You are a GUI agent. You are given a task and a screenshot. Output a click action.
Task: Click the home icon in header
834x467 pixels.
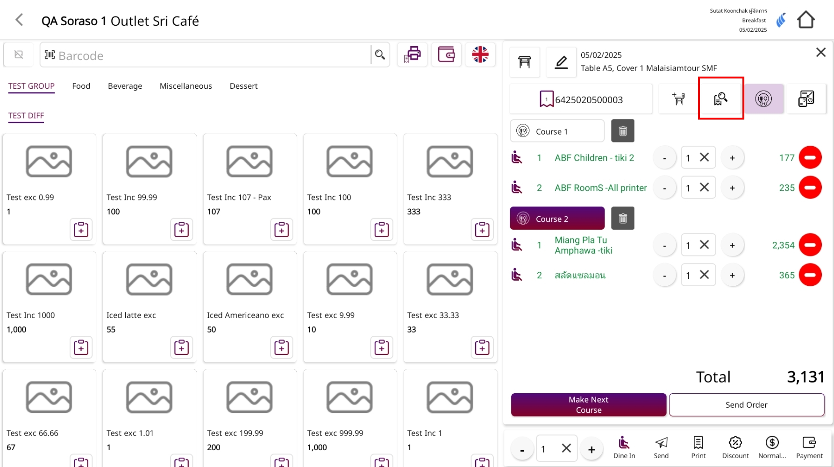805,20
